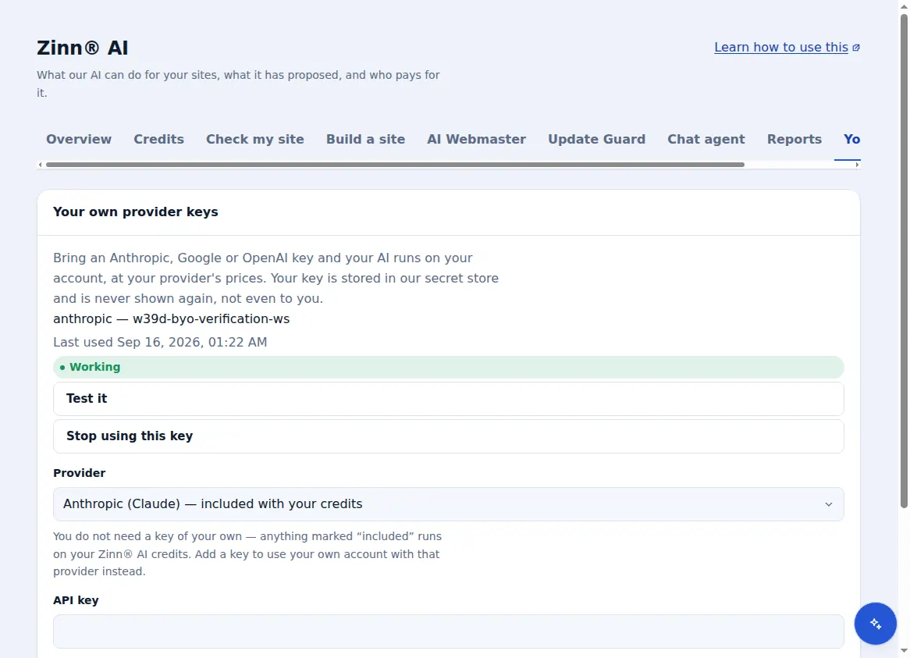
Task: Click the Last used Sep 16, 2026 timestamp
Action: [x=160, y=343]
